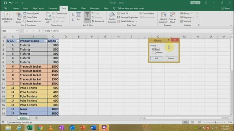Expand the Group dropdown arrow
Image resolution: width=234 pixels, height=131 pixels.
coord(191,13)
